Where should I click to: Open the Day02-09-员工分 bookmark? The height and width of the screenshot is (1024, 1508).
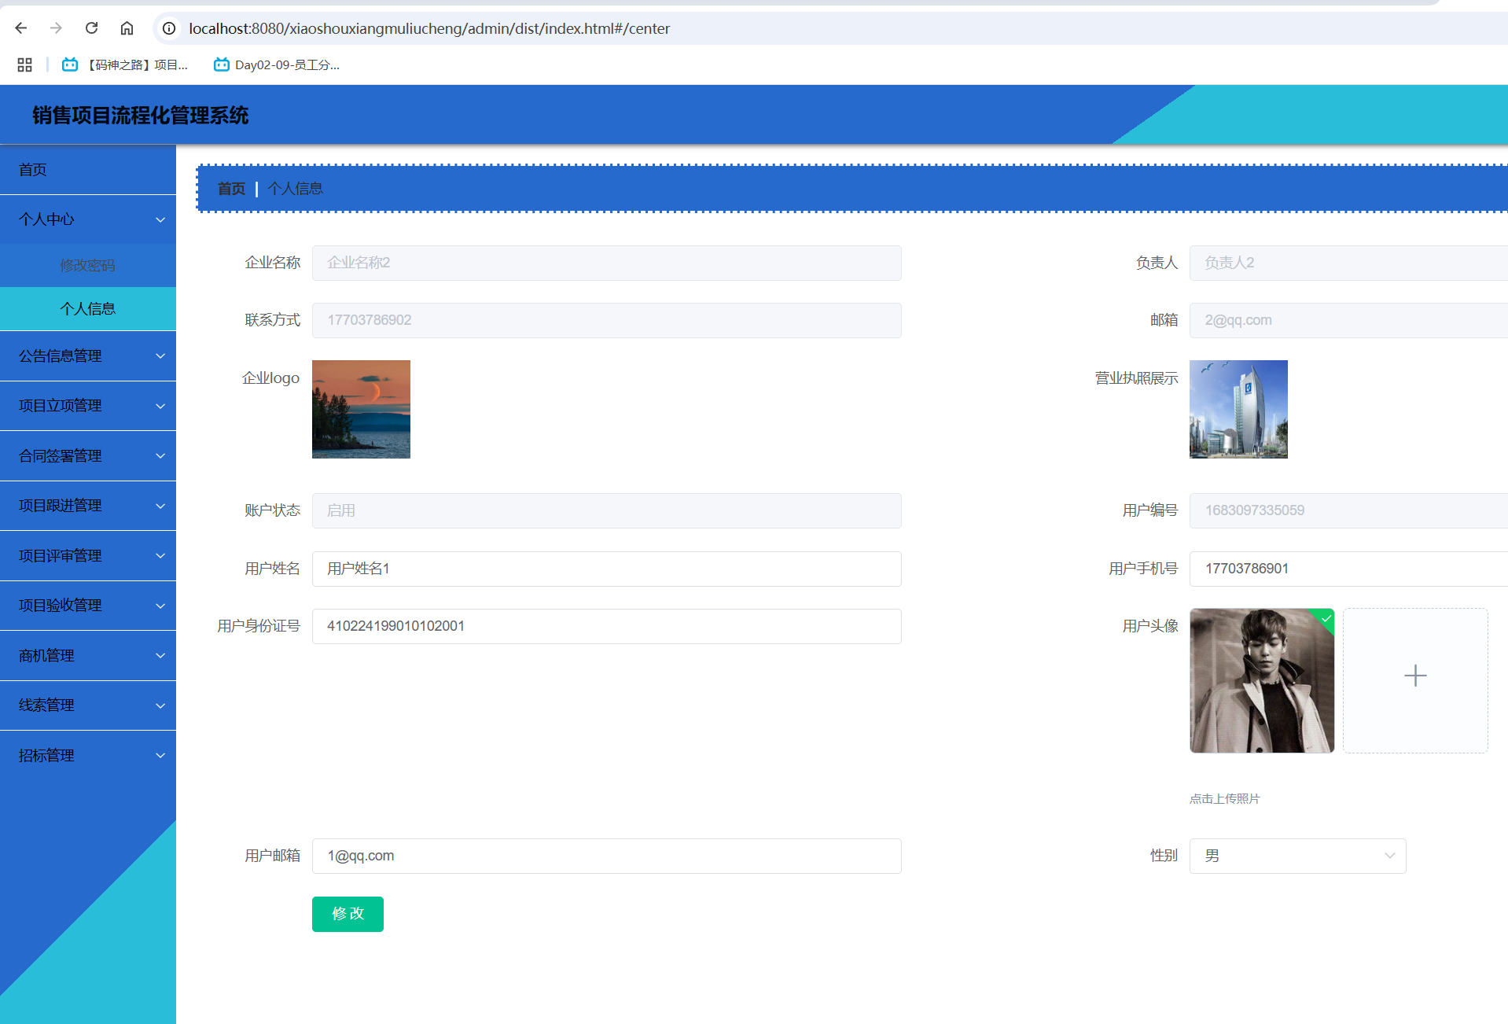(x=277, y=64)
